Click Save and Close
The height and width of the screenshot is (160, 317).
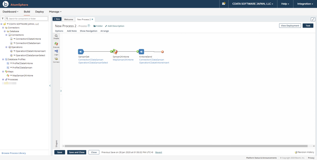(x=77, y=152)
